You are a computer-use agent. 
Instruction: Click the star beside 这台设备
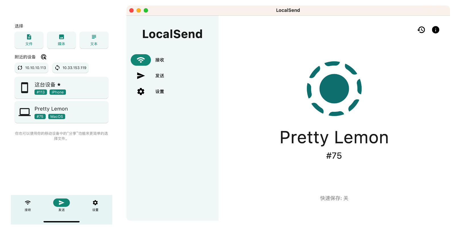point(59,85)
